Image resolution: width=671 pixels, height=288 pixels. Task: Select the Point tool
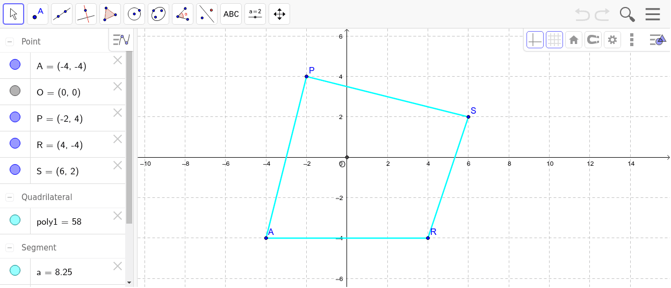38,14
